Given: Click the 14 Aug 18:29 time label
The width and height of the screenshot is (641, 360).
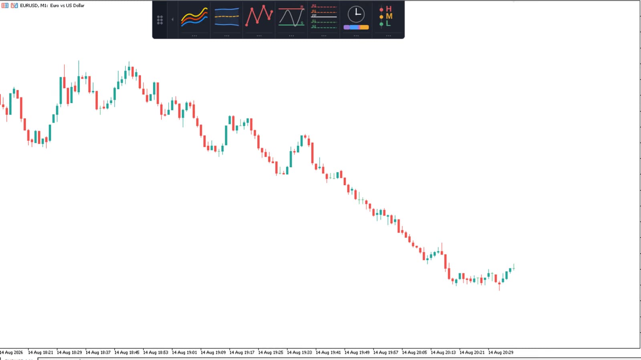Looking at the screenshot, I should [x=69, y=352].
